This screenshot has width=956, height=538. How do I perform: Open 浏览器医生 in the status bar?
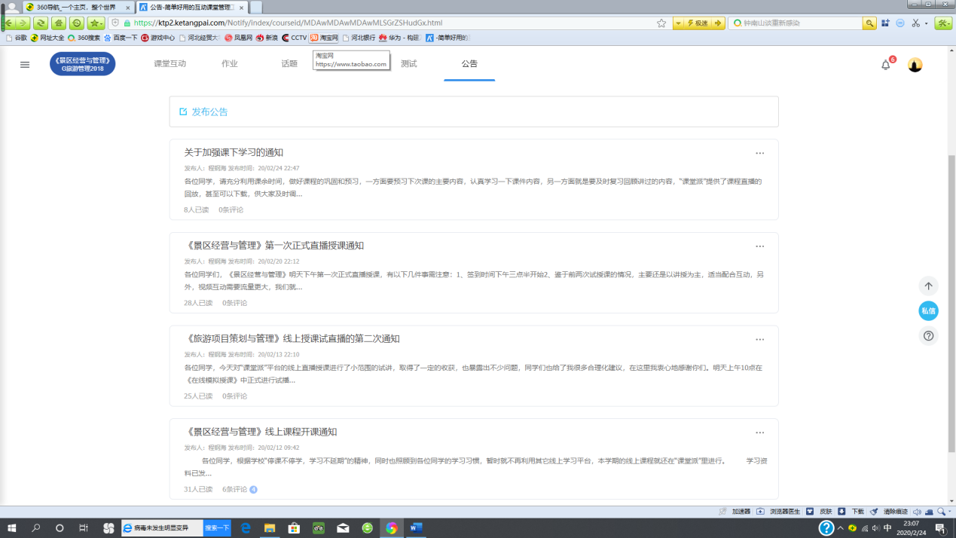click(782, 512)
